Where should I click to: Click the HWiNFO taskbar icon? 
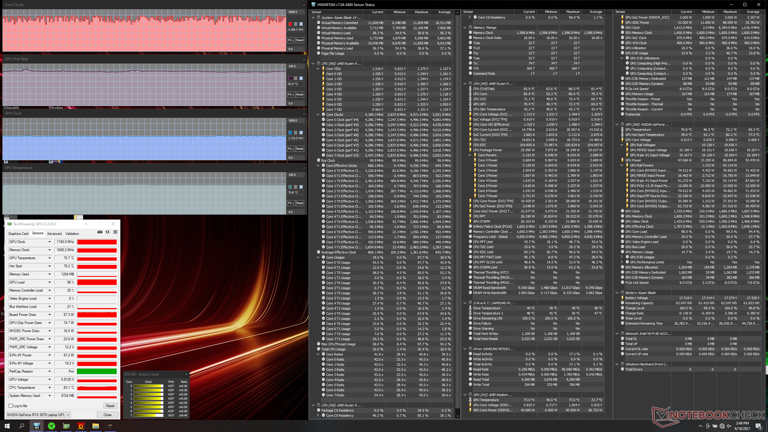[36, 426]
